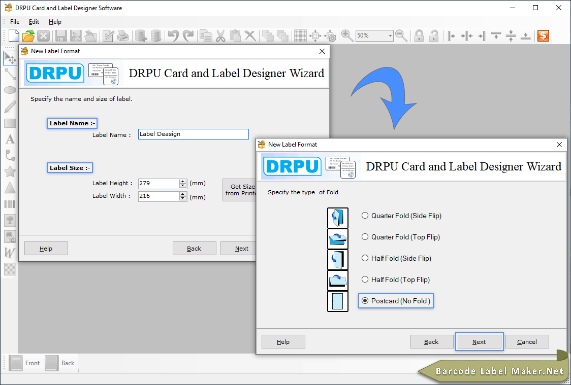Create a new blank label document
This screenshot has width=571, height=385.
pyautogui.click(x=14, y=36)
